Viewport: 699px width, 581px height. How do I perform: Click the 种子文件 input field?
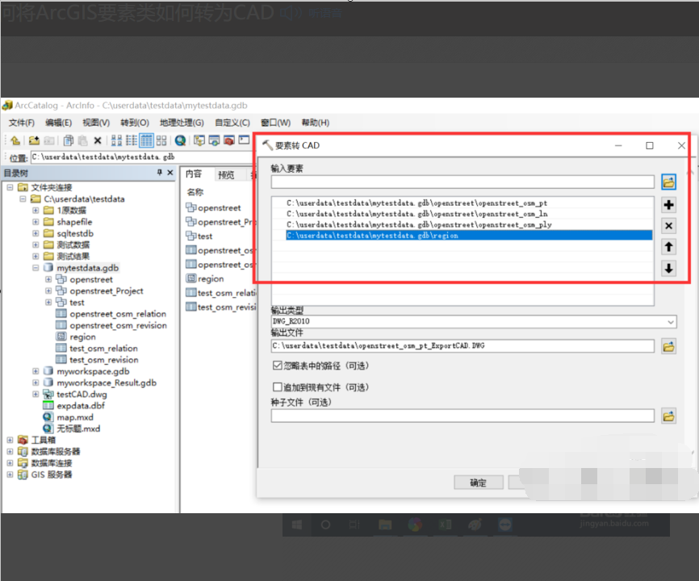(x=463, y=416)
